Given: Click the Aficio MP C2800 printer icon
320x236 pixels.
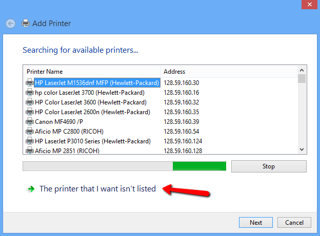Looking at the screenshot, I should pos(30,131).
